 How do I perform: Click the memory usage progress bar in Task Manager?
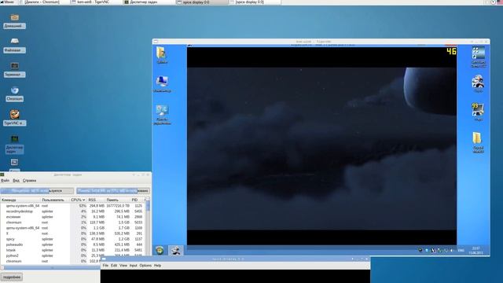tap(113, 191)
